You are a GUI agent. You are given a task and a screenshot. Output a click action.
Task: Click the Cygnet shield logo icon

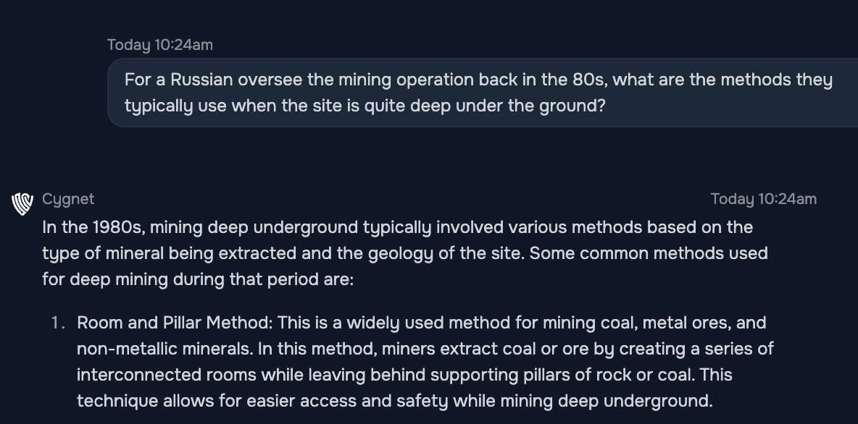pos(22,204)
